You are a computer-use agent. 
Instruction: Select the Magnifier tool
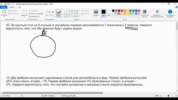pyautogui.click(x=53, y=16)
